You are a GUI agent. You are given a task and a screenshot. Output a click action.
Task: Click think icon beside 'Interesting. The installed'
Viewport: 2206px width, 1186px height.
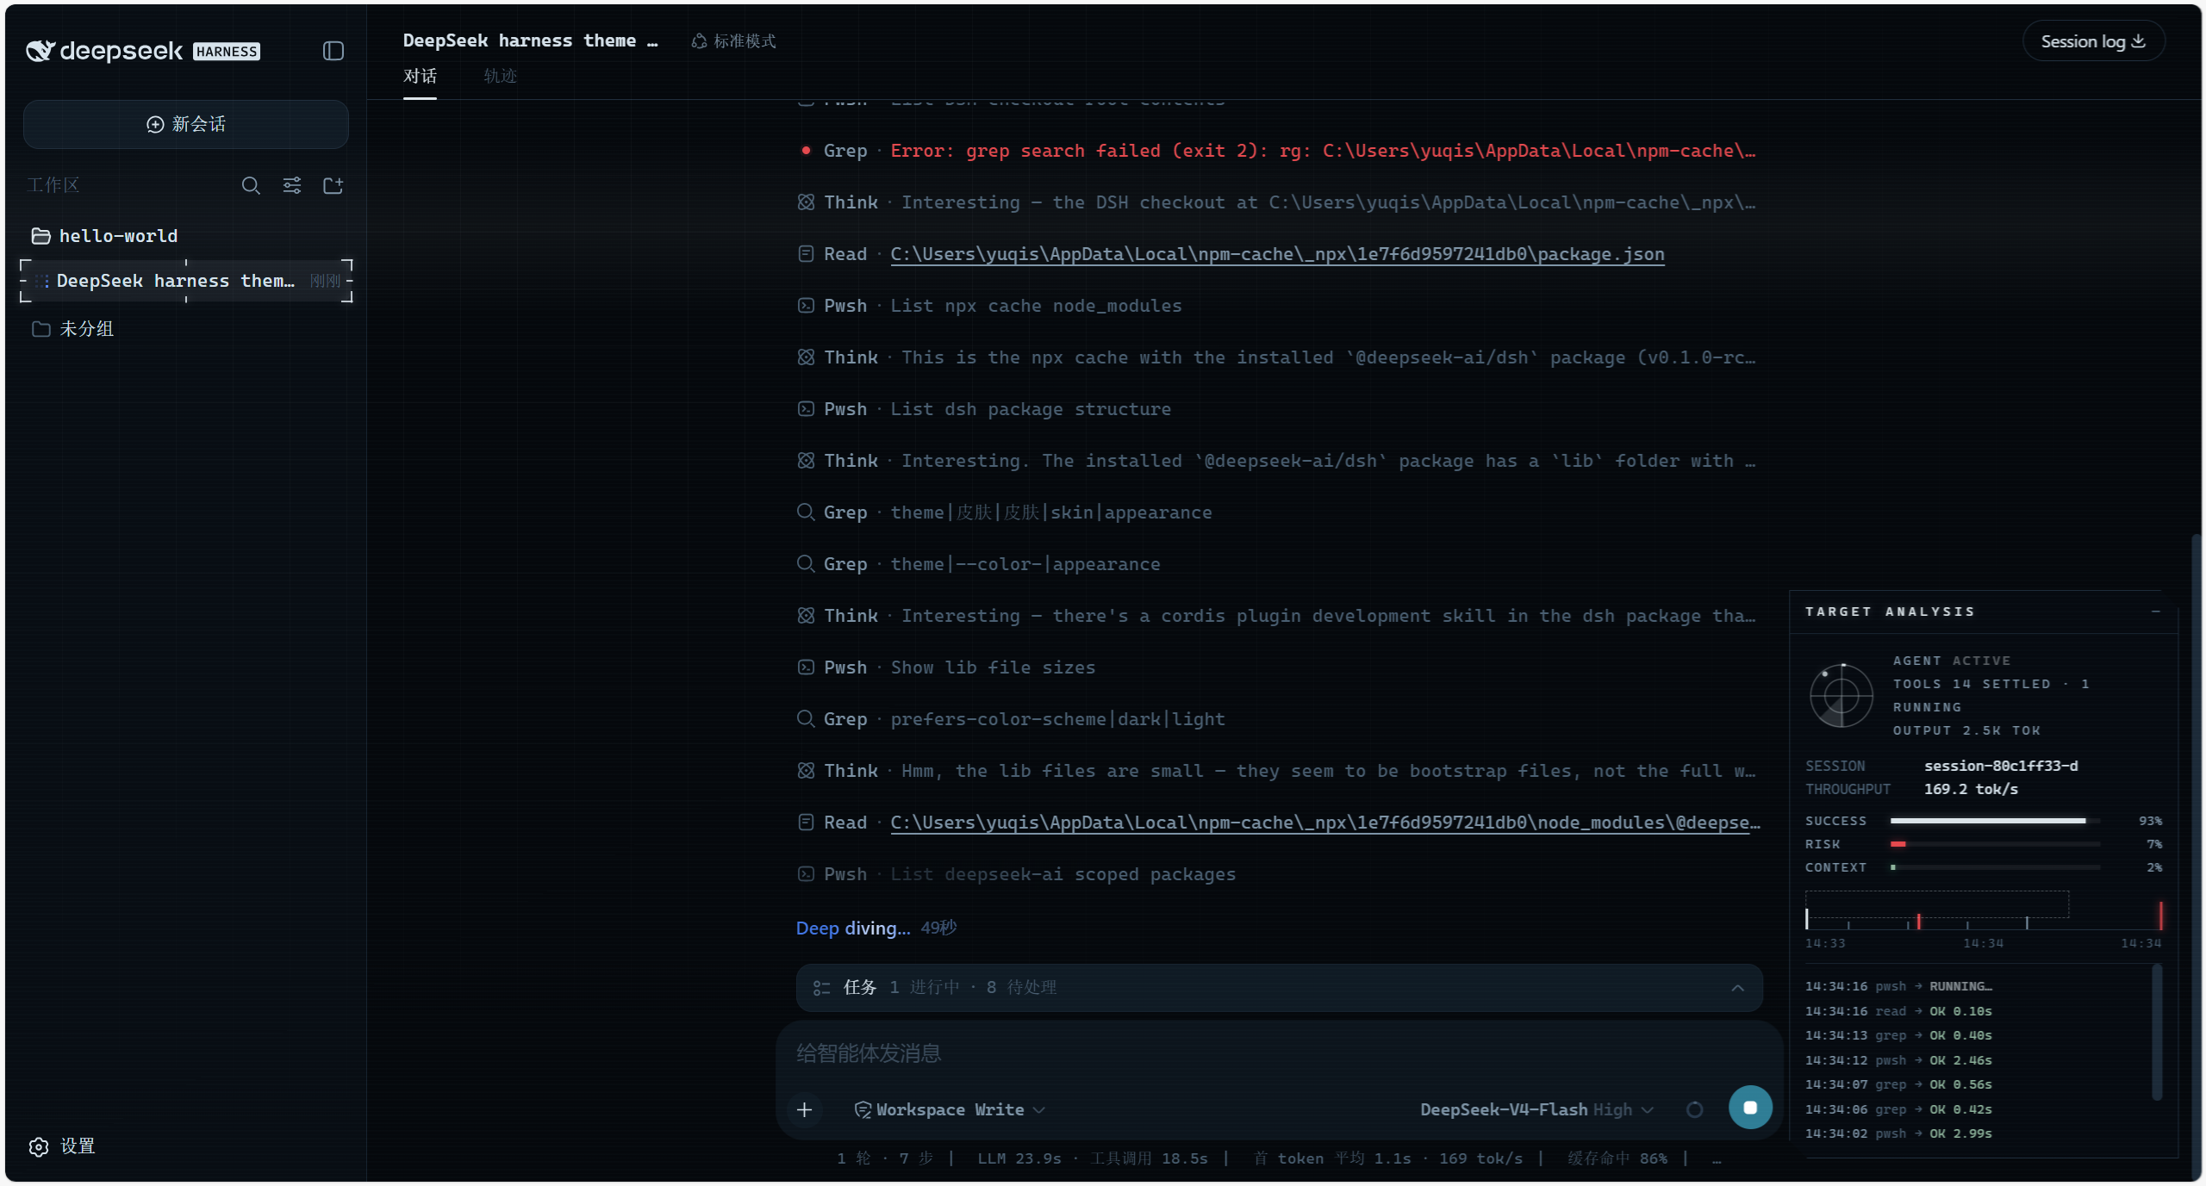806,461
